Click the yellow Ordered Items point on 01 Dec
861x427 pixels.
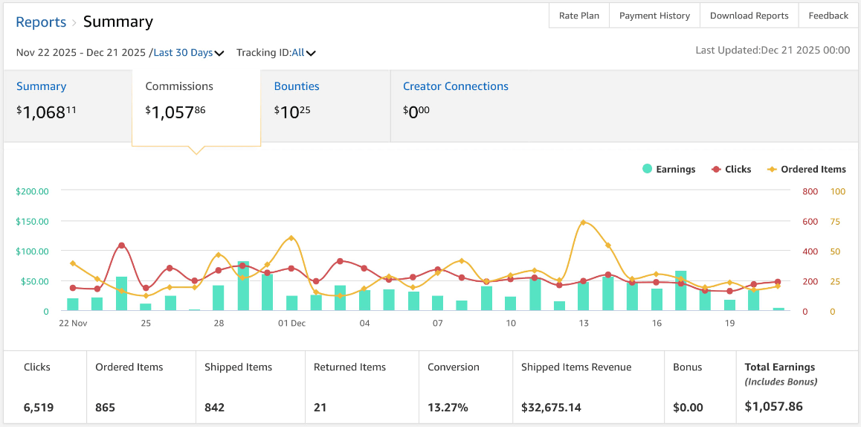[x=291, y=238]
